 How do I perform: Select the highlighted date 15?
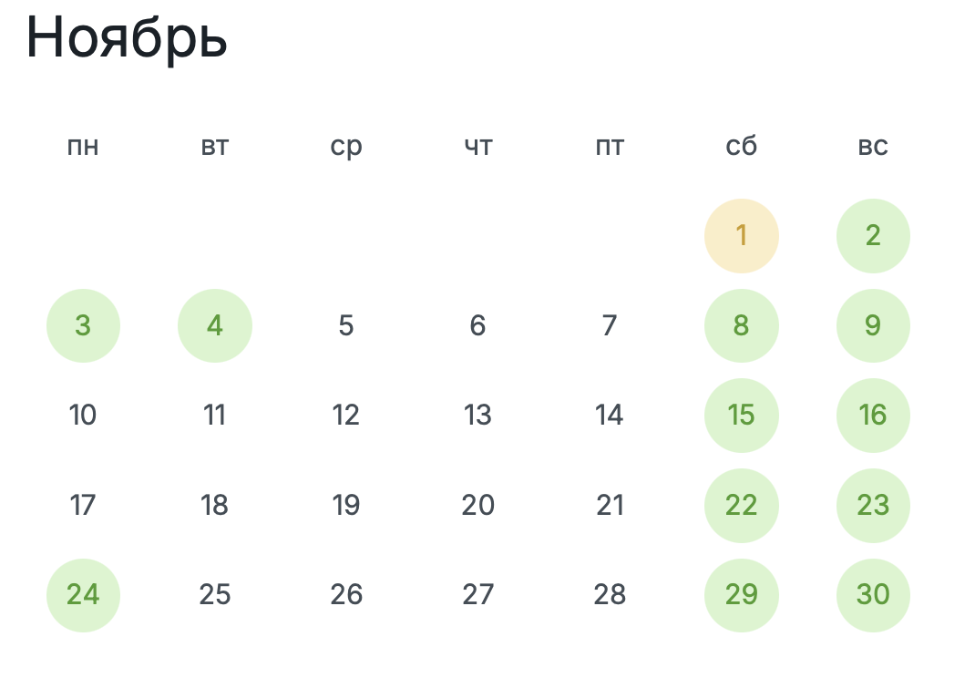(x=741, y=416)
